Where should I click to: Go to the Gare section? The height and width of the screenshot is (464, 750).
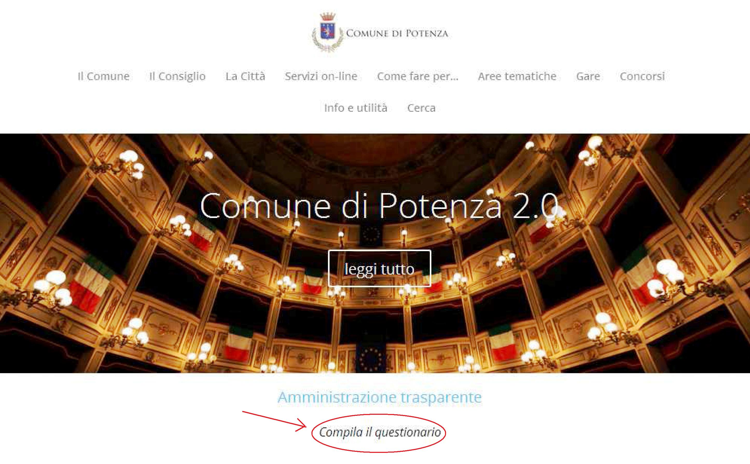[588, 76]
